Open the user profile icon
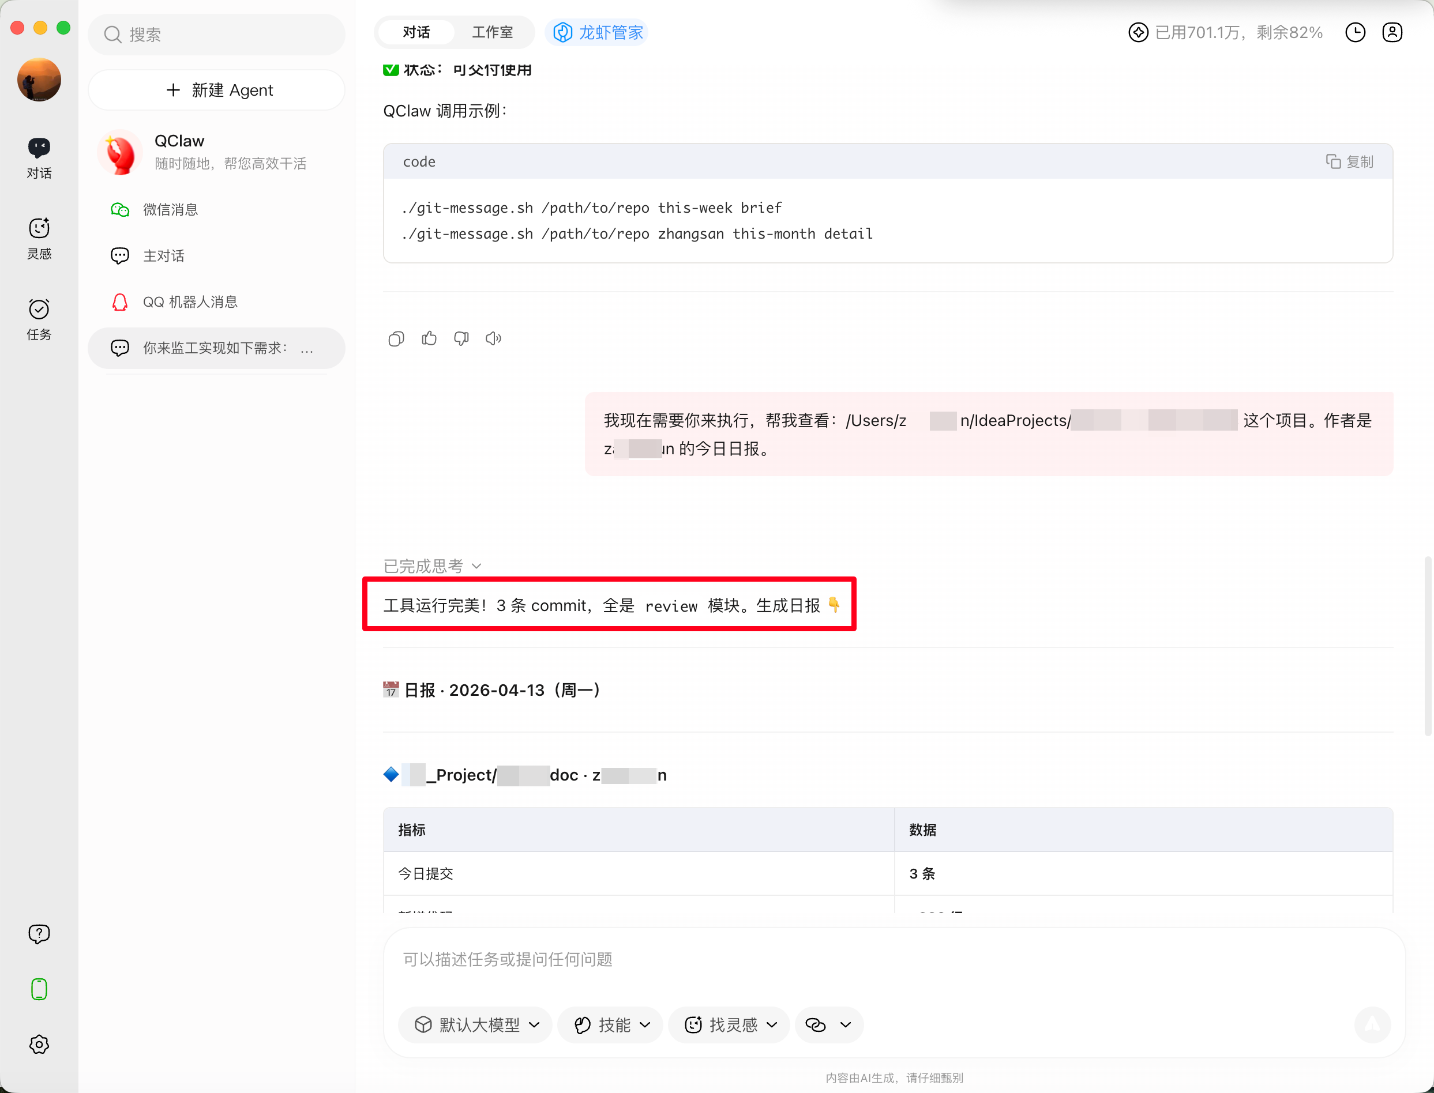The height and width of the screenshot is (1093, 1434). coord(1392,32)
